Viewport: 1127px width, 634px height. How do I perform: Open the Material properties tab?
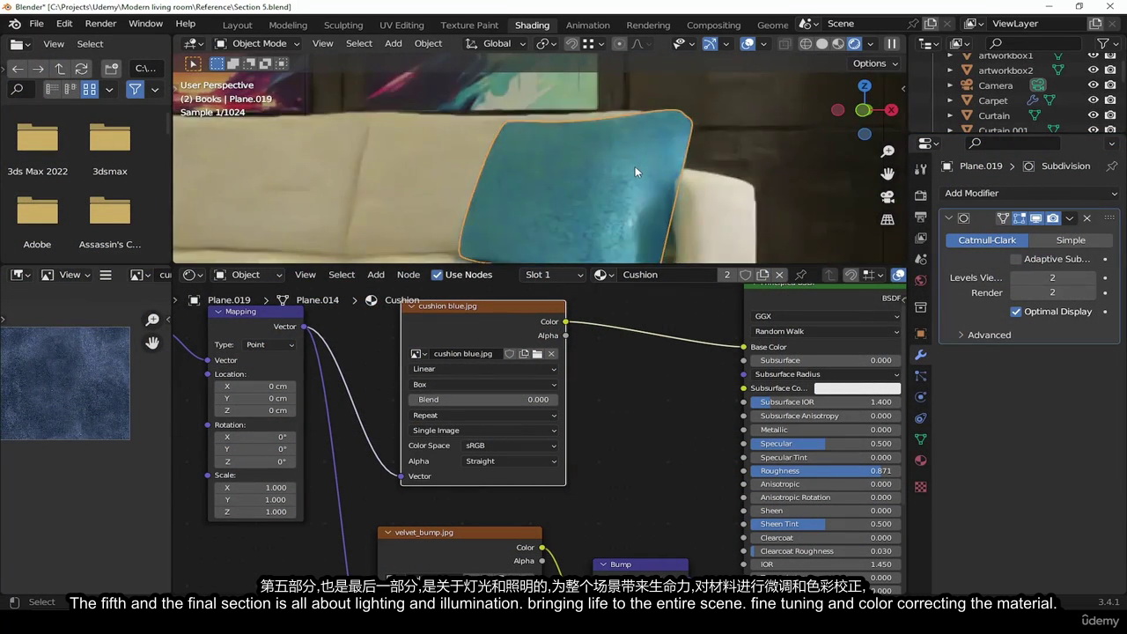tap(921, 461)
